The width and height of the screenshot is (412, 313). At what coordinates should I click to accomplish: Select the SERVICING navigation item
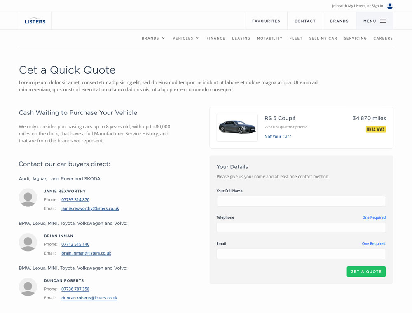(355, 38)
